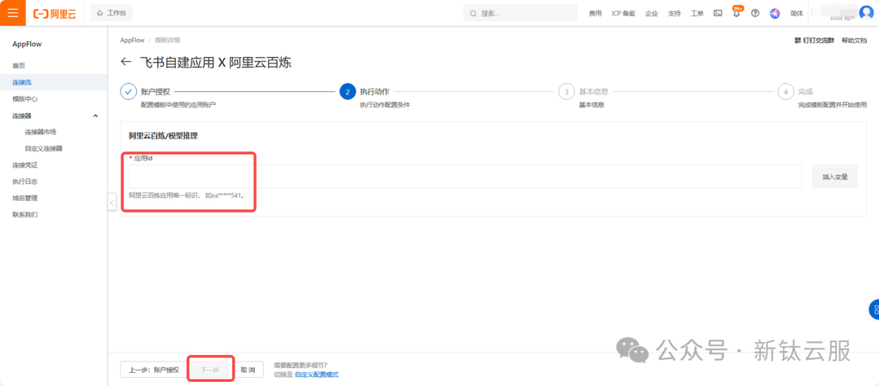Click step 4 完成 circle
The image size is (879, 386).
(786, 92)
